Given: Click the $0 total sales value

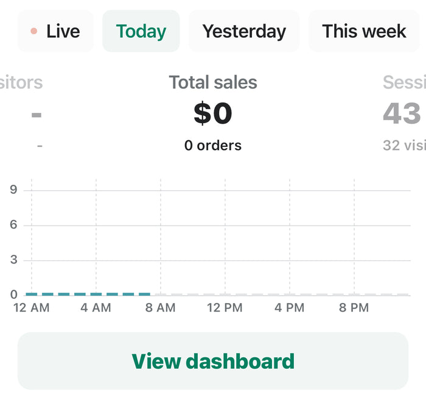Looking at the screenshot, I should coord(213,113).
